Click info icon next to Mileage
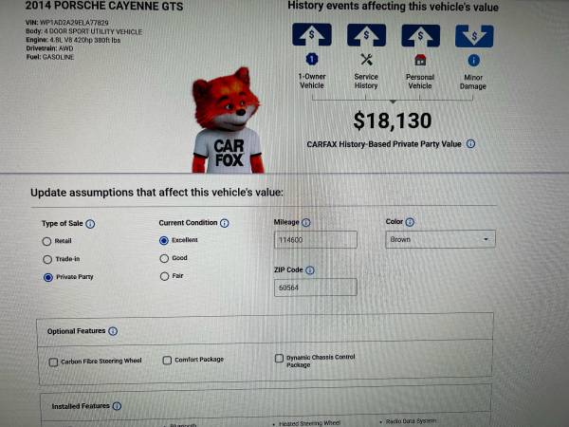The width and height of the screenshot is (569, 427). (x=306, y=223)
